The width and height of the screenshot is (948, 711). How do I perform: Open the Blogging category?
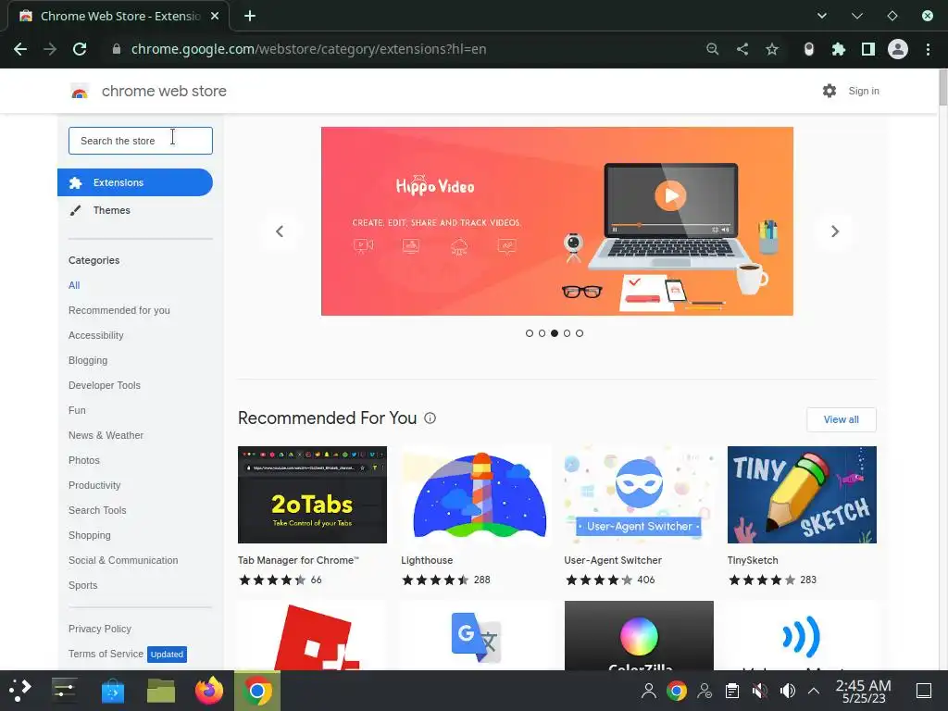[x=88, y=360]
